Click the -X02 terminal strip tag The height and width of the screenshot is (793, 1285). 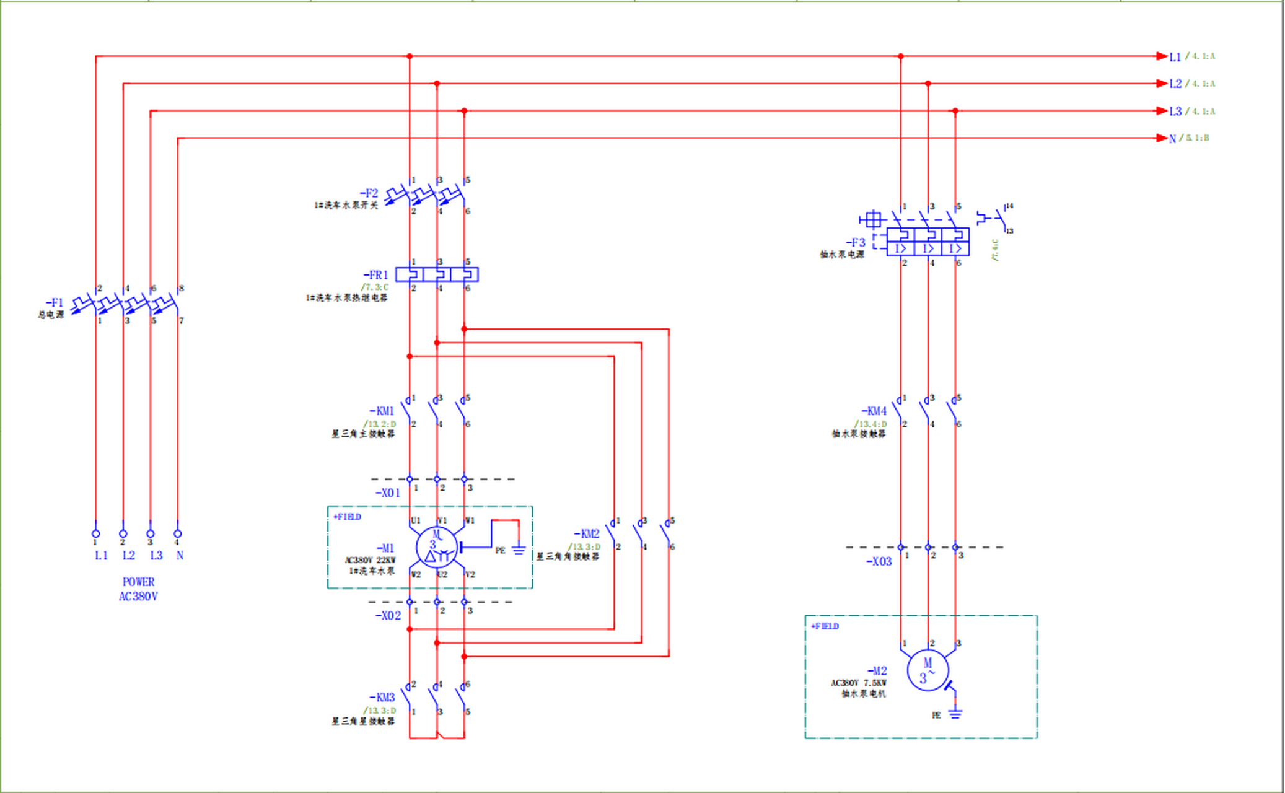click(x=388, y=616)
